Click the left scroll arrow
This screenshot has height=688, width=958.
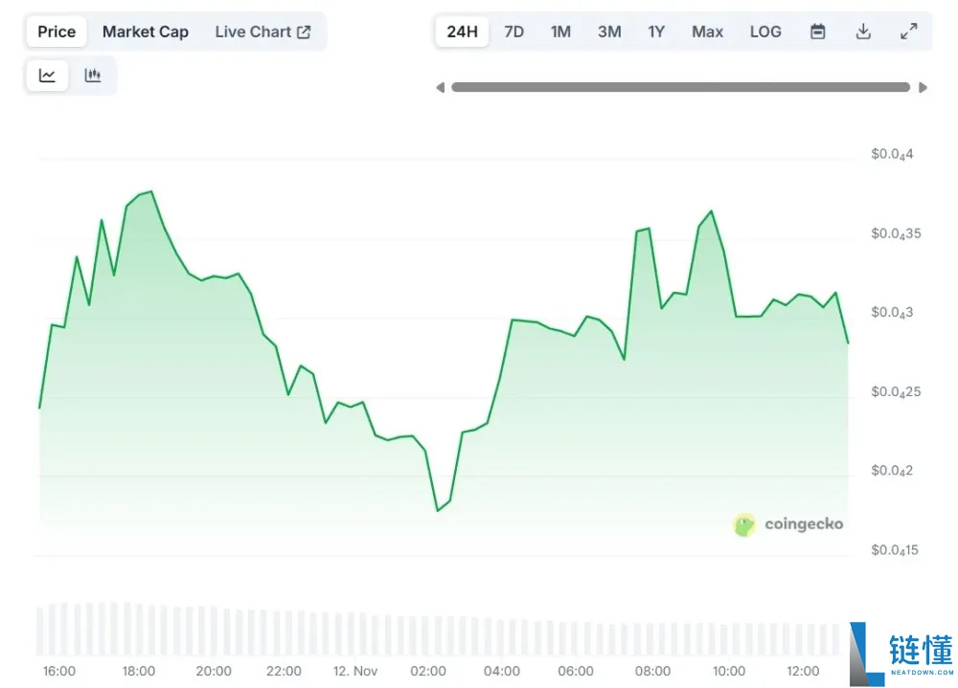(440, 88)
